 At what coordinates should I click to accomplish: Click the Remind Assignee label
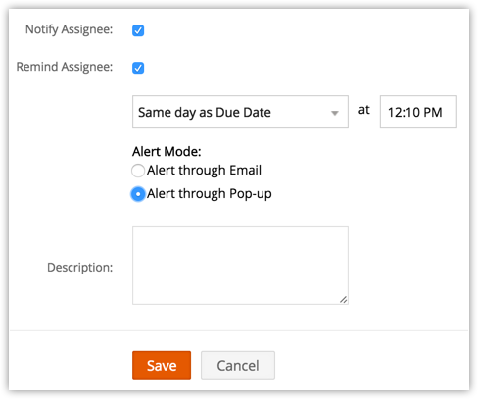(65, 67)
